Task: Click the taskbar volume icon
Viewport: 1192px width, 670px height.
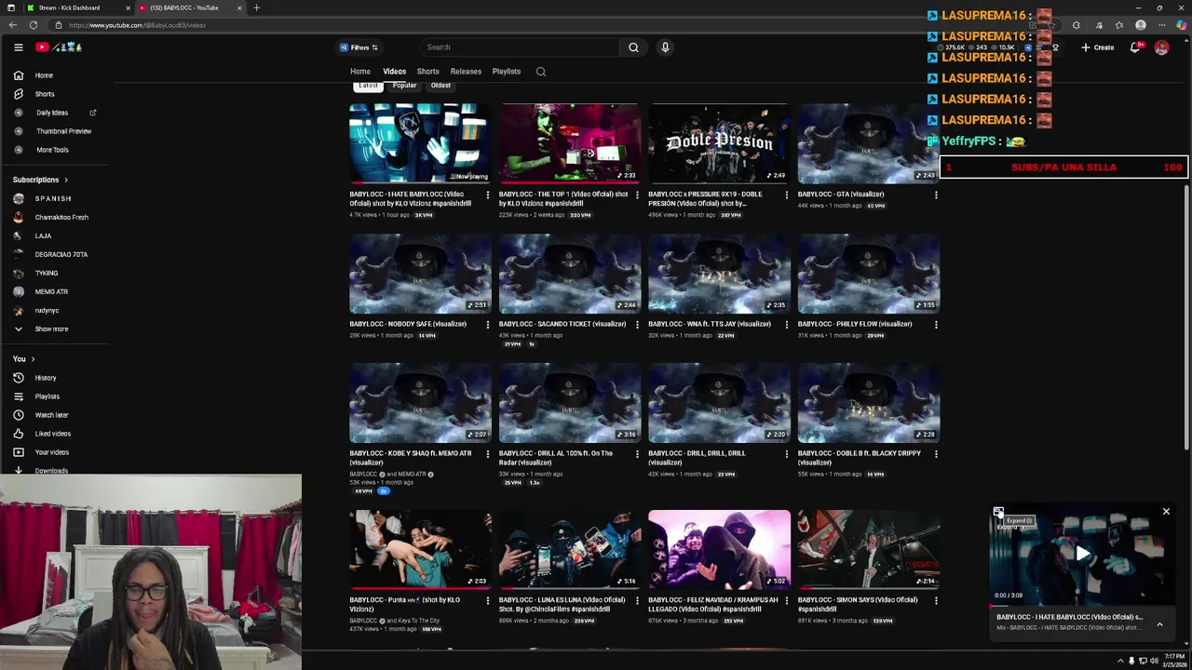Action: click(1153, 661)
